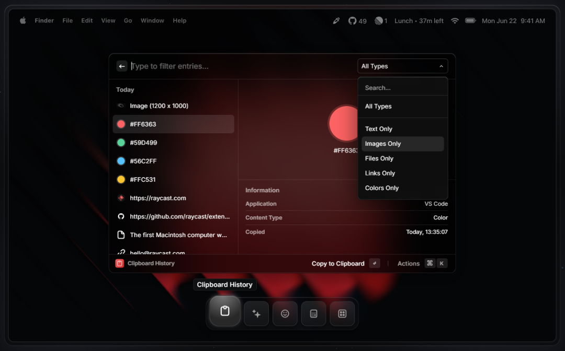This screenshot has height=351, width=565.
Task: Choose Images Only filter
Action: point(402,144)
